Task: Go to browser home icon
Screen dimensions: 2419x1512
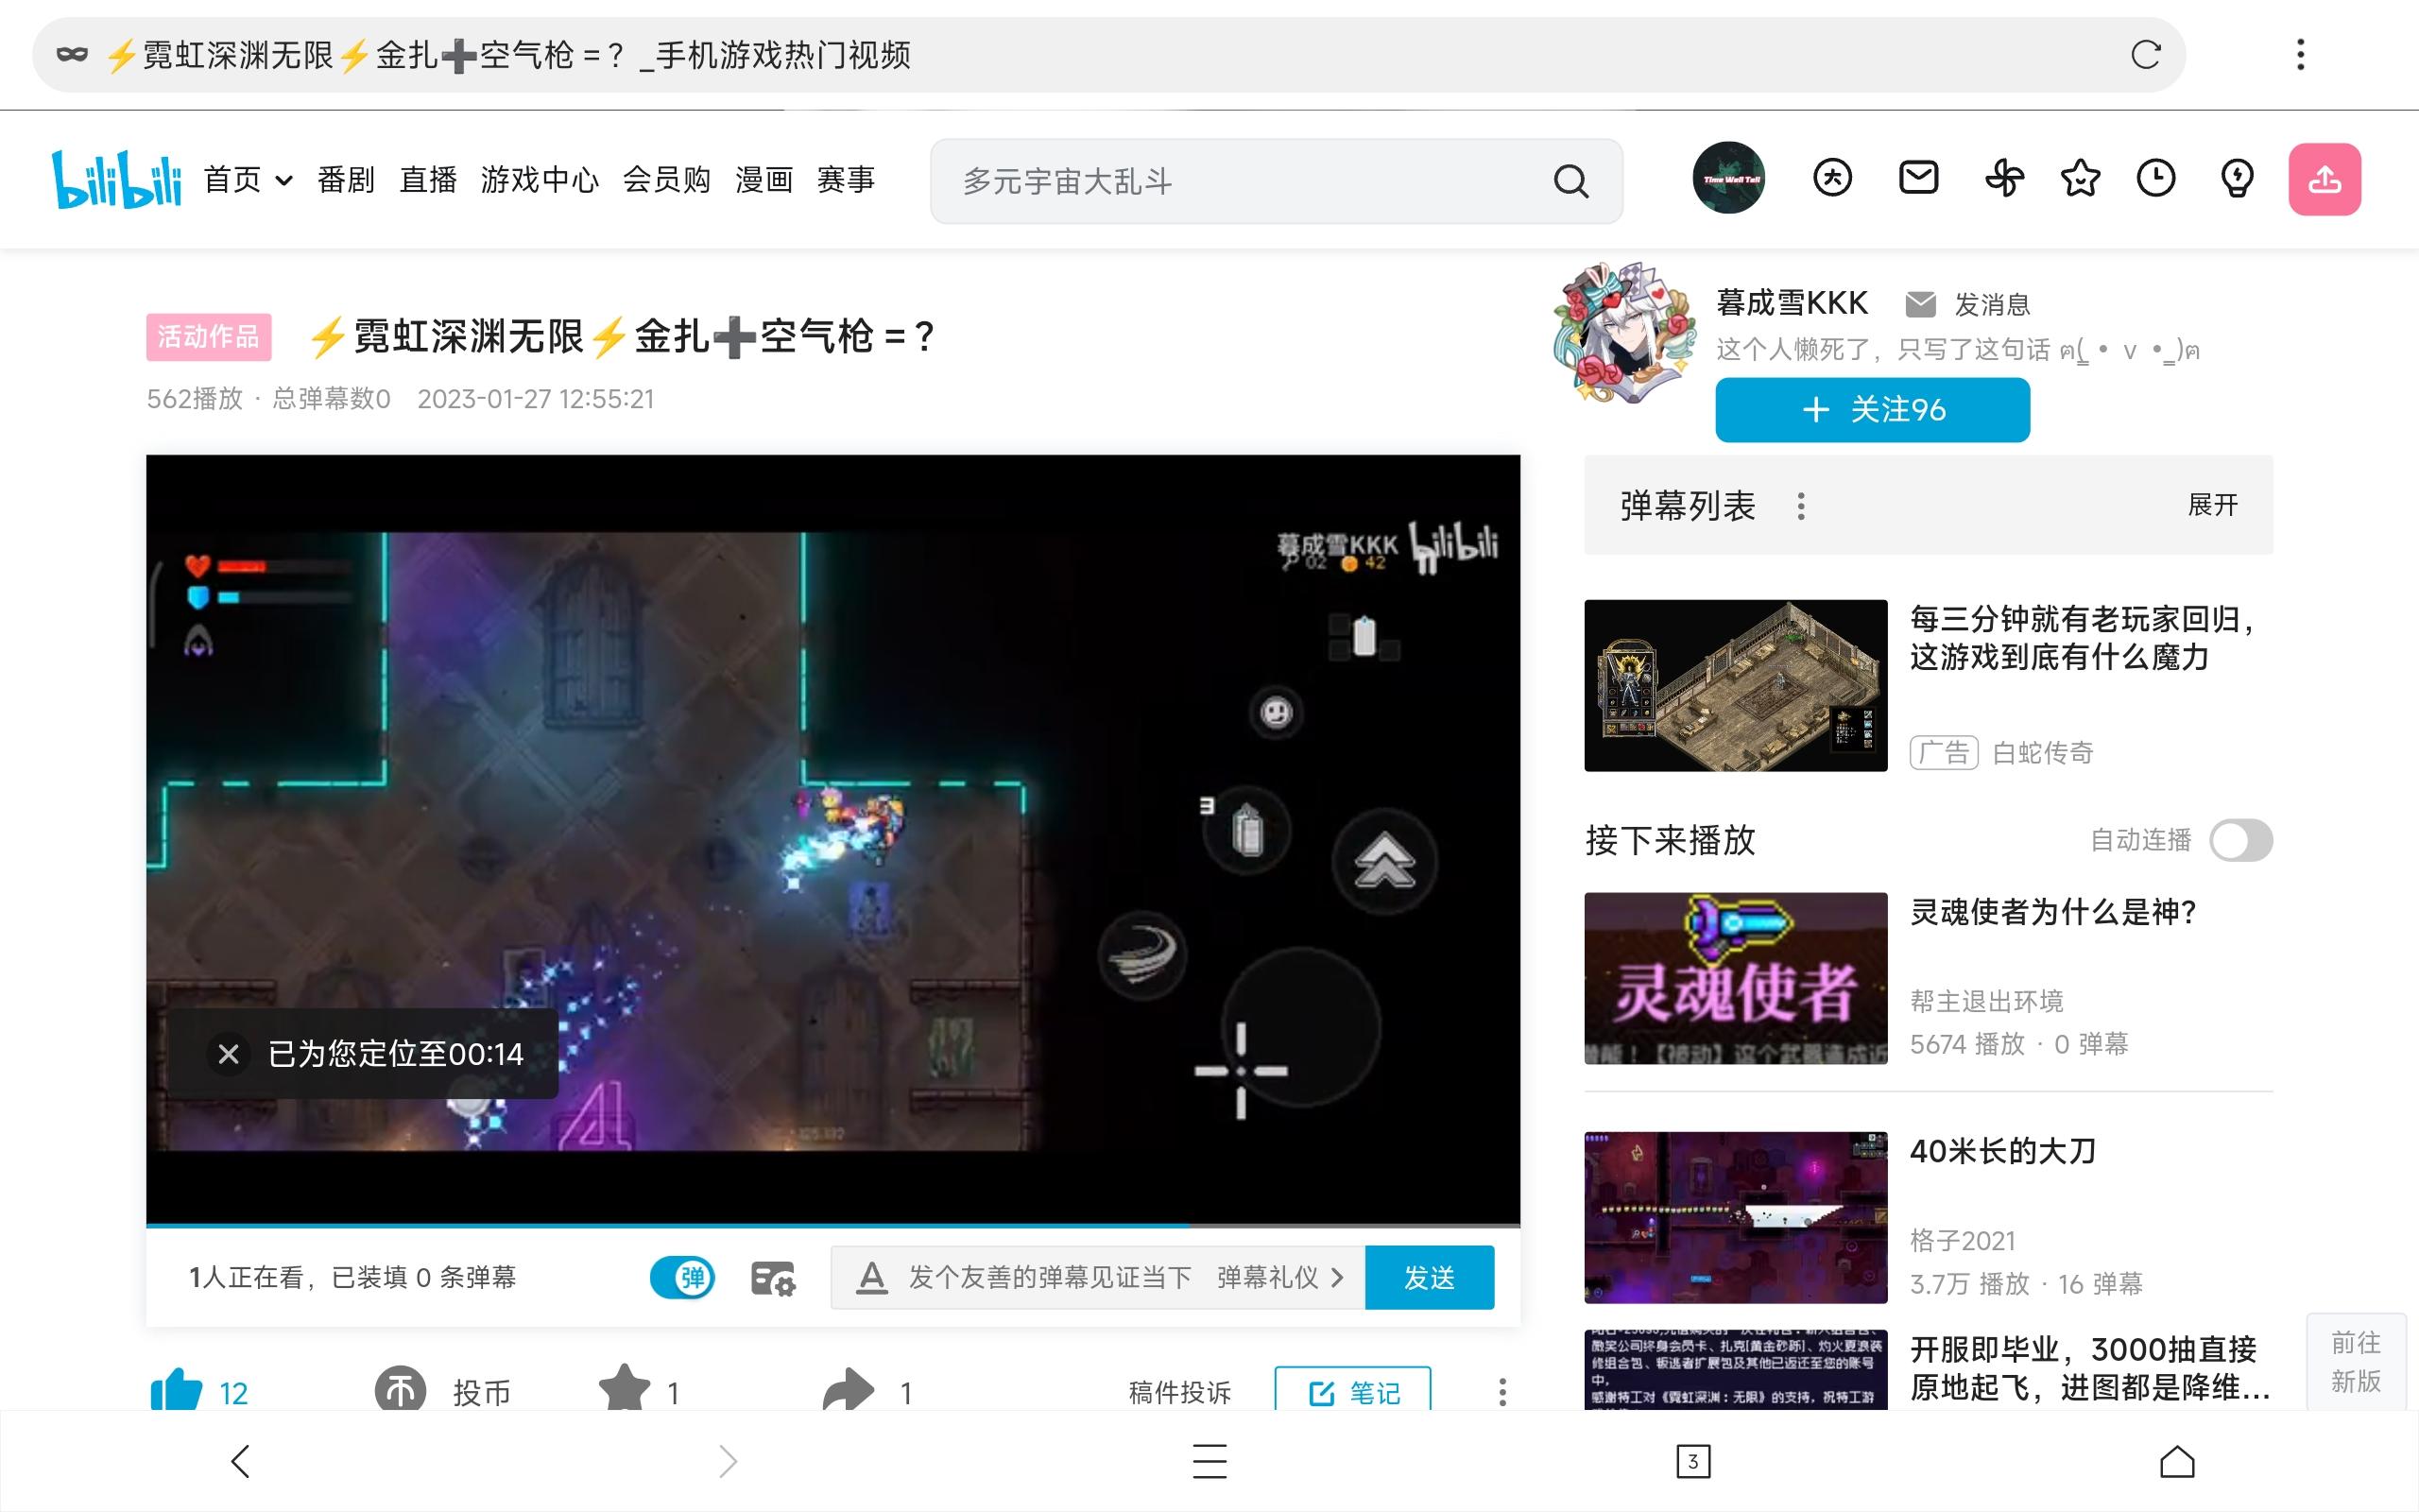Action: (x=2177, y=1462)
